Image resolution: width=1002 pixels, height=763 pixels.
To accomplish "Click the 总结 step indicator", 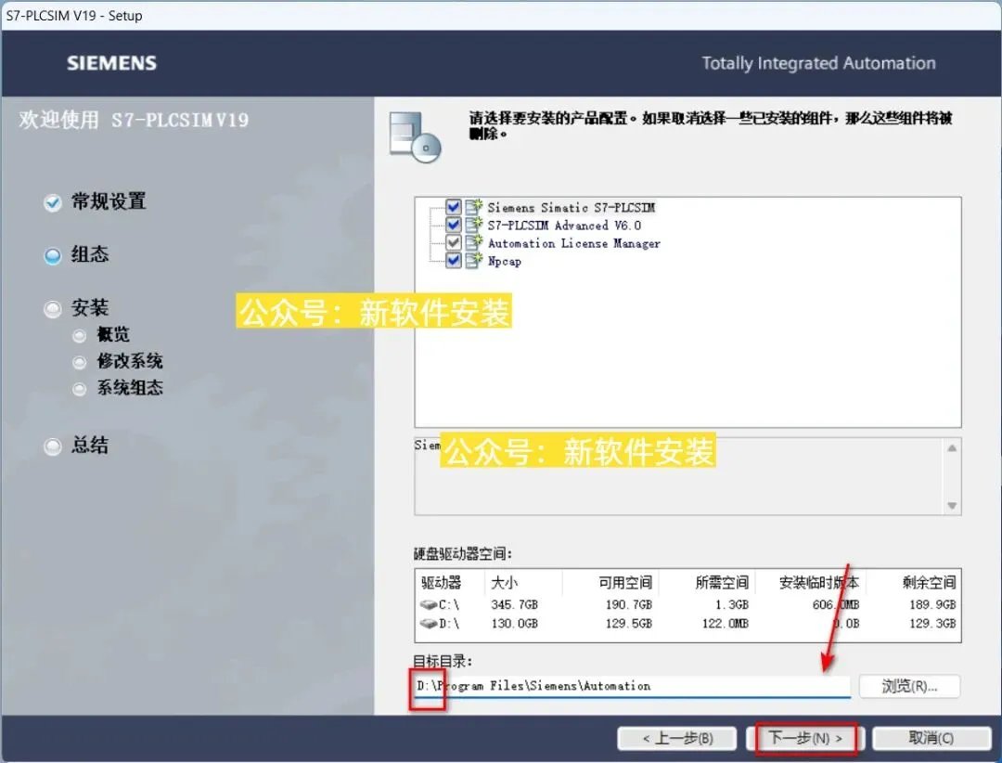I will [x=52, y=446].
